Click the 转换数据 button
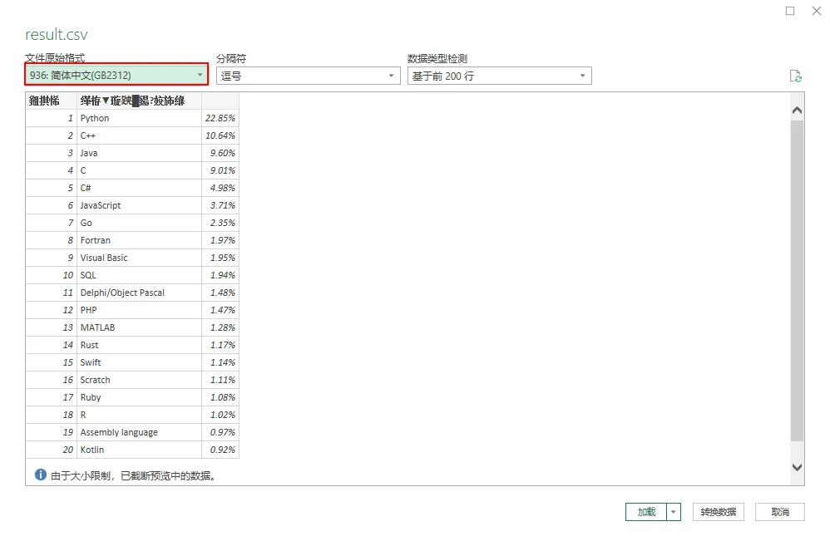830x546 pixels. (718, 512)
